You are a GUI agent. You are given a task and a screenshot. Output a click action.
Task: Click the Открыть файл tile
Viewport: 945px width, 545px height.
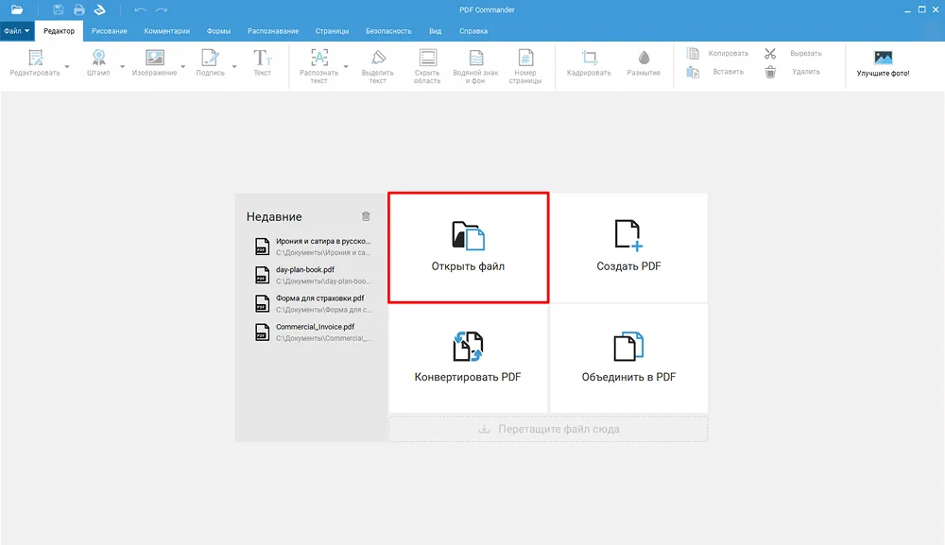469,247
